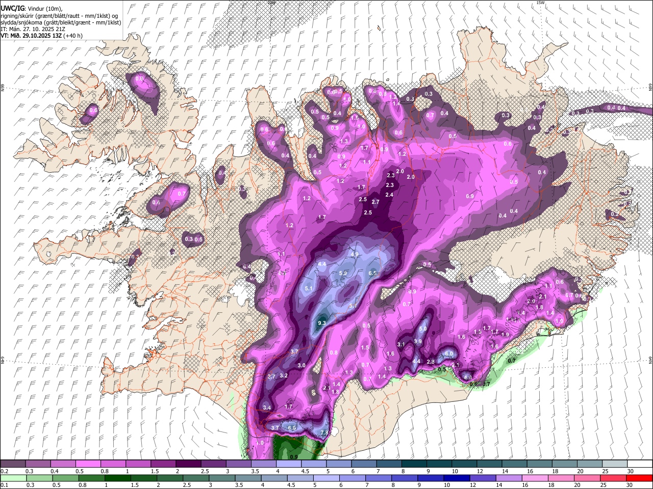The height and width of the screenshot is (489, 653).
Task: Click the 2.4 value on the map
Action: [x=389, y=195]
